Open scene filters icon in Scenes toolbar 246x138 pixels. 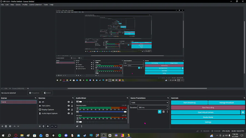coord(10,126)
